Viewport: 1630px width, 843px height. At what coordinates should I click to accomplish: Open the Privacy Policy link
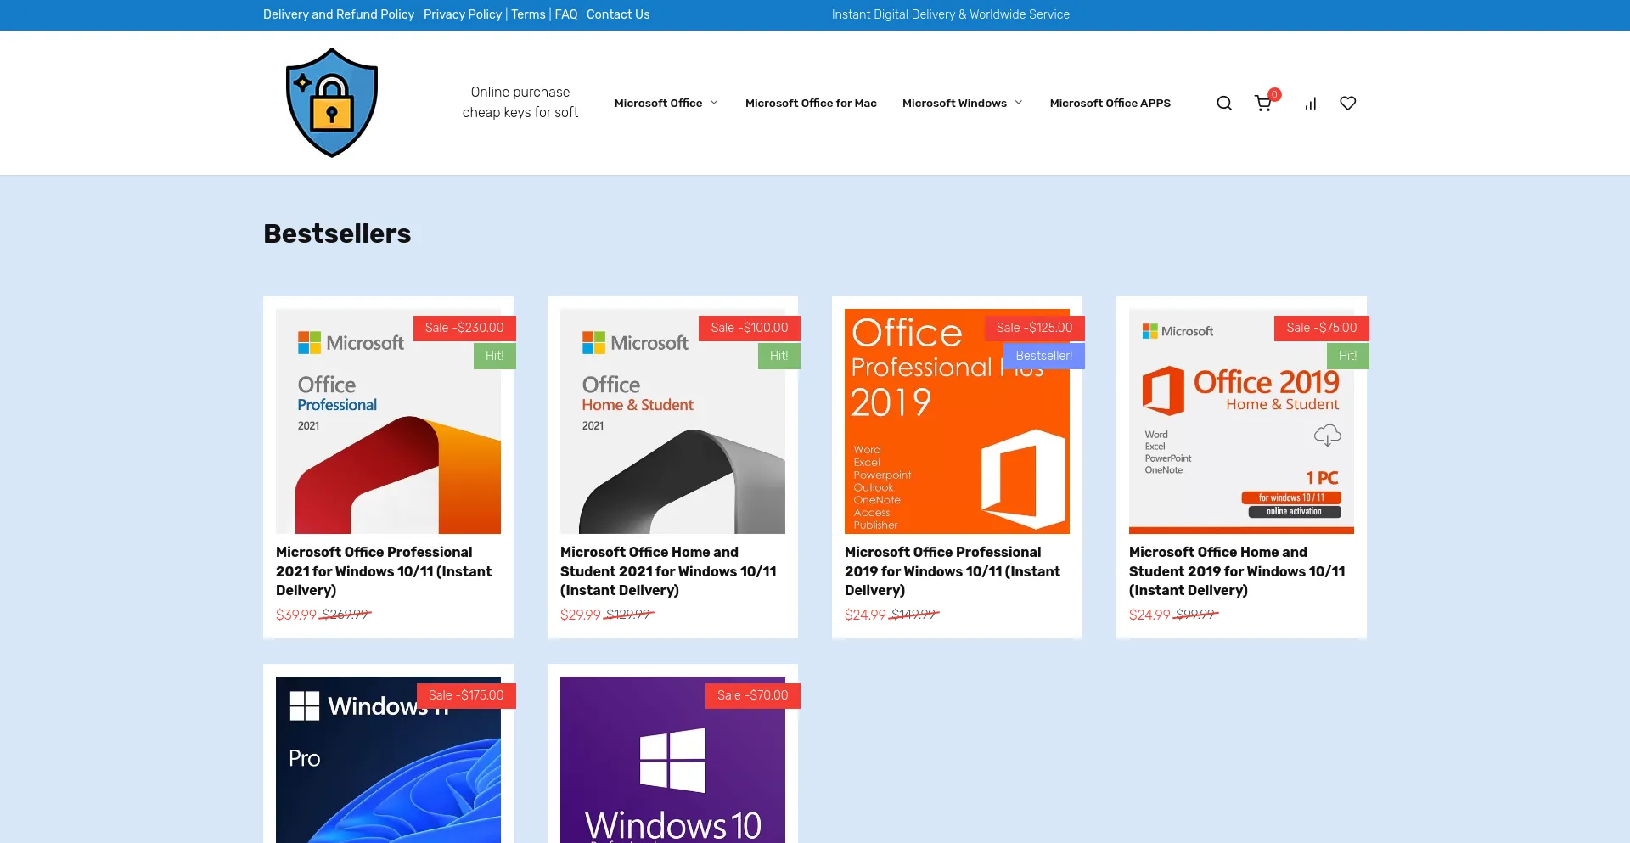[463, 14]
